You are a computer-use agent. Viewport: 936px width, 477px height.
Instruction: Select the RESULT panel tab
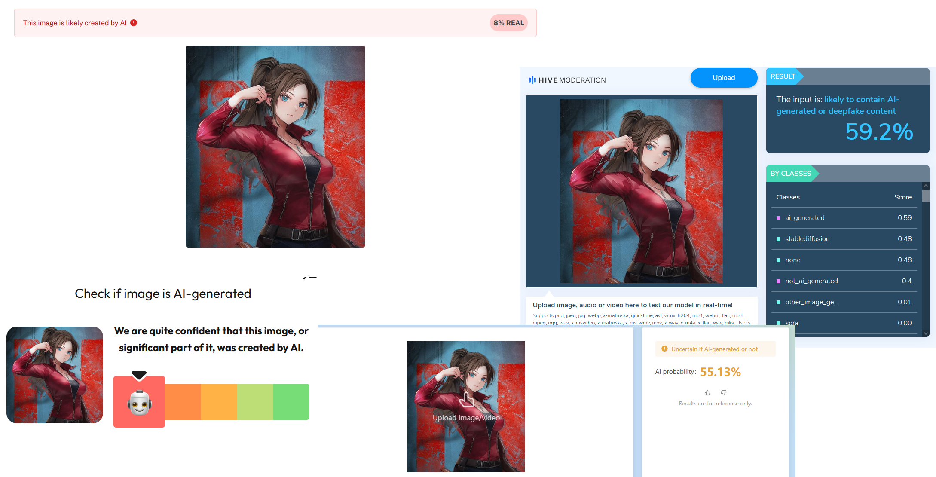(783, 76)
